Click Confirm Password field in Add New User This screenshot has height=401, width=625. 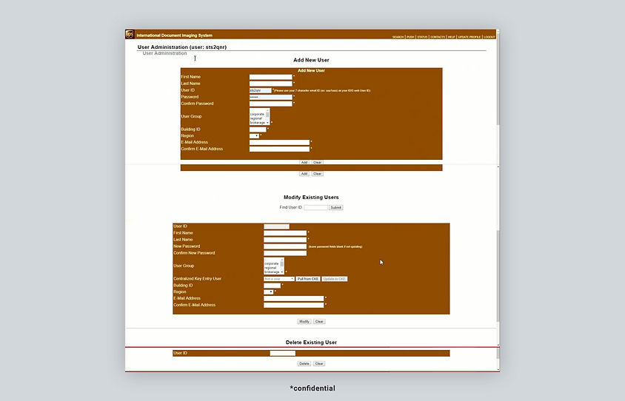[270, 104]
